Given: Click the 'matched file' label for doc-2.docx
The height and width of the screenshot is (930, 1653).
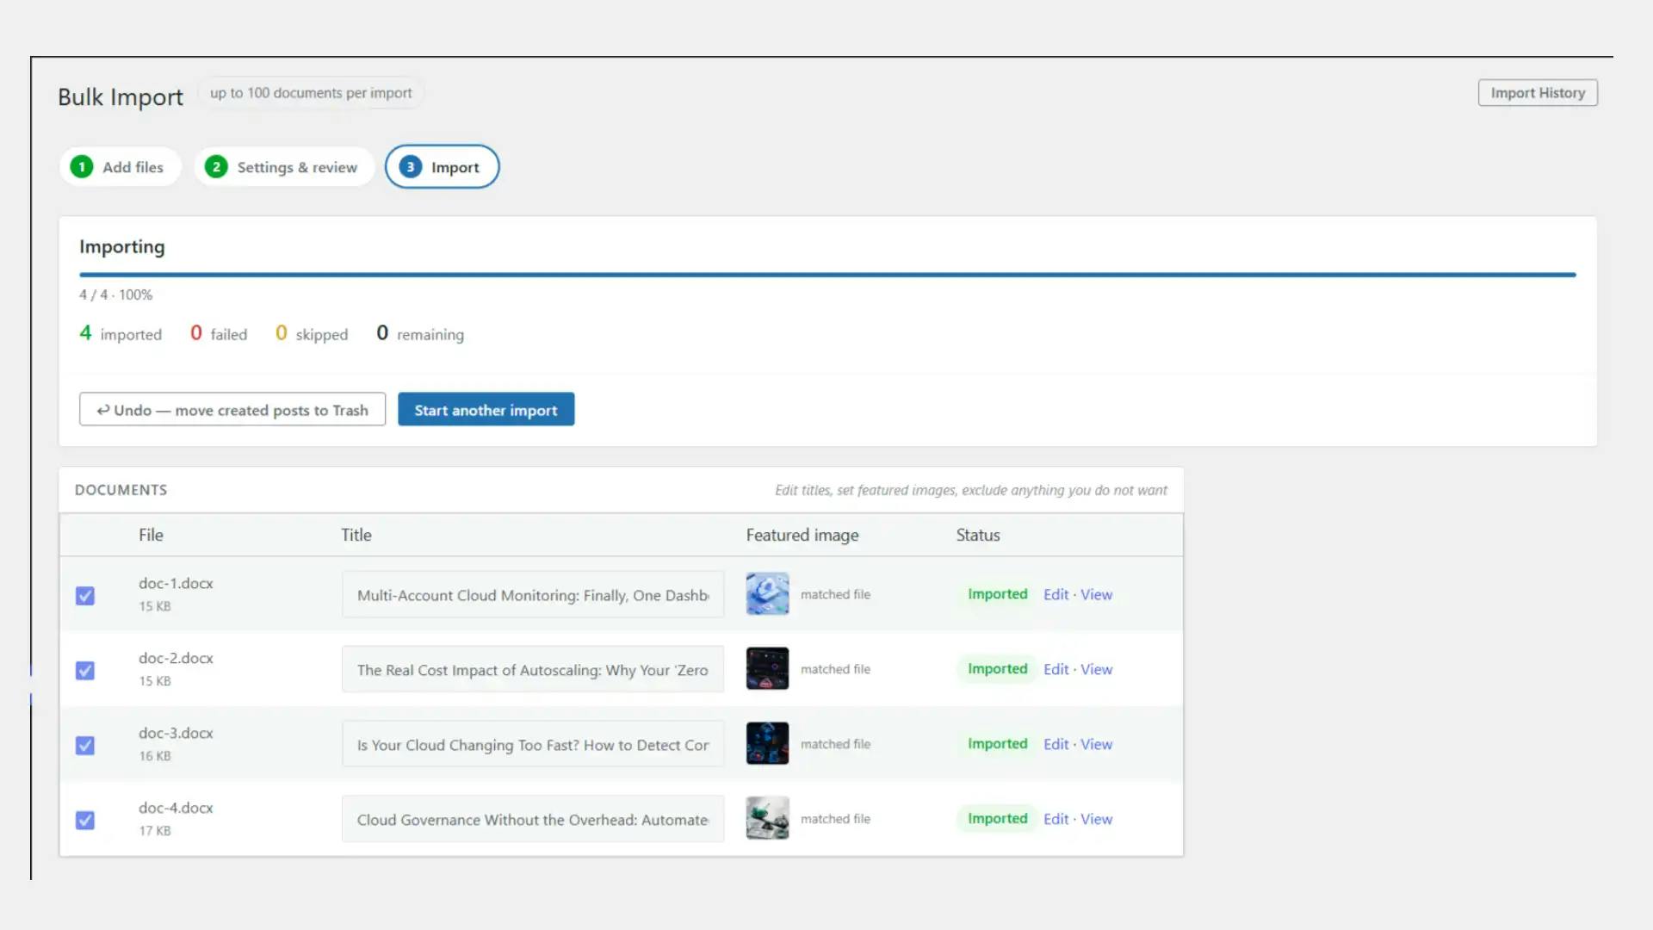Looking at the screenshot, I should (835, 669).
